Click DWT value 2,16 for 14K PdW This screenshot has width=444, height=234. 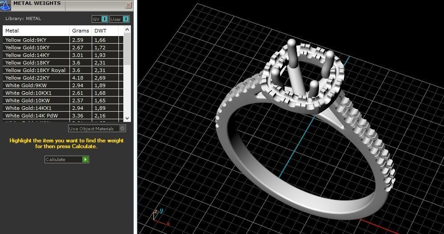(100, 116)
